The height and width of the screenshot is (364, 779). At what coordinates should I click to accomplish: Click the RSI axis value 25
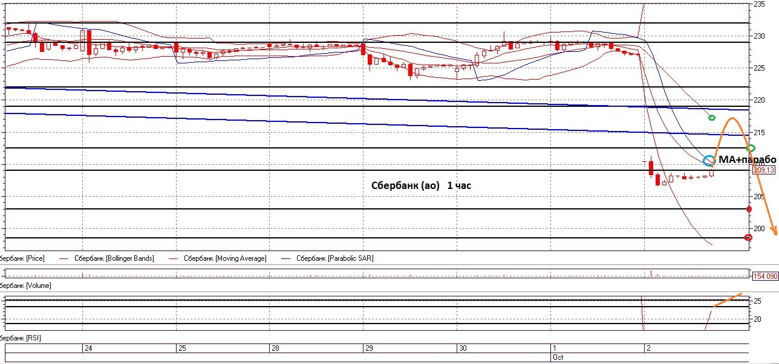tap(757, 301)
